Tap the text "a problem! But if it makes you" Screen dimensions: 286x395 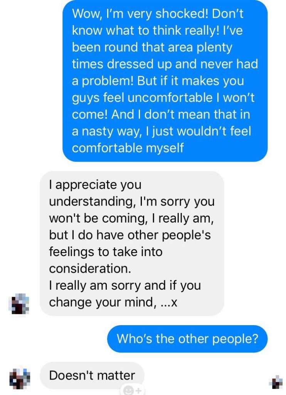click(x=158, y=81)
